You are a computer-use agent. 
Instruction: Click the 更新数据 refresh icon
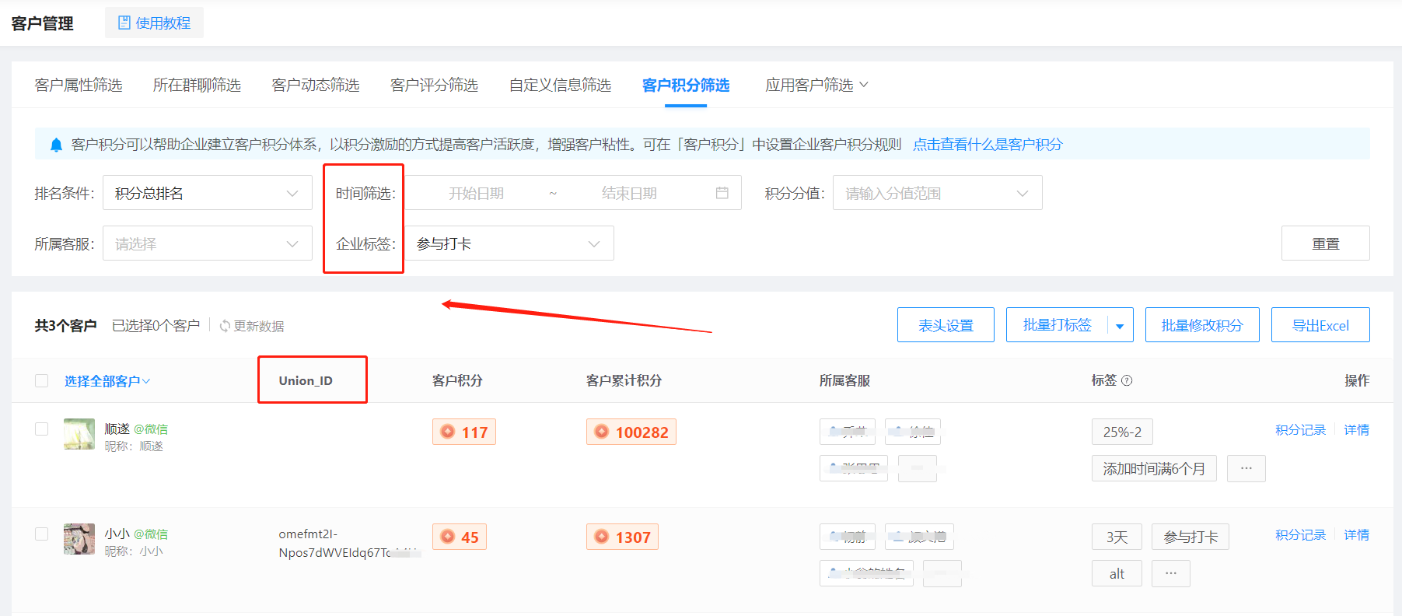click(x=225, y=326)
